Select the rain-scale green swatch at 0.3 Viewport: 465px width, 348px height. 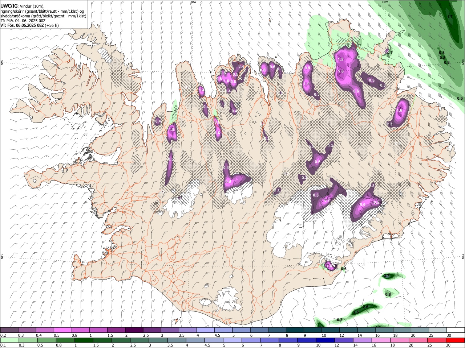click(x=28, y=340)
